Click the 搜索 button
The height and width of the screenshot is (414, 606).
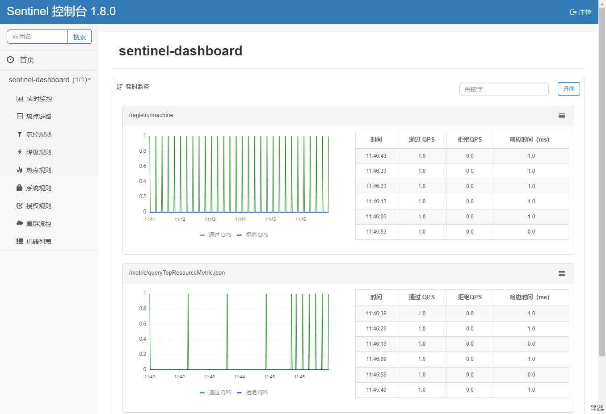click(80, 37)
